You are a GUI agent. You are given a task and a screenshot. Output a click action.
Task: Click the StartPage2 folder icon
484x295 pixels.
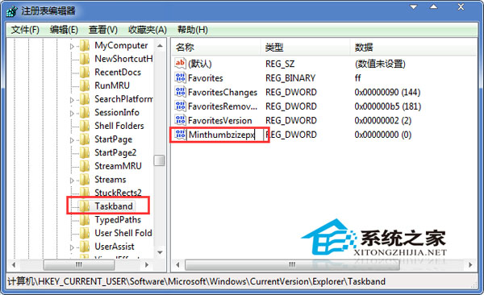coord(85,153)
